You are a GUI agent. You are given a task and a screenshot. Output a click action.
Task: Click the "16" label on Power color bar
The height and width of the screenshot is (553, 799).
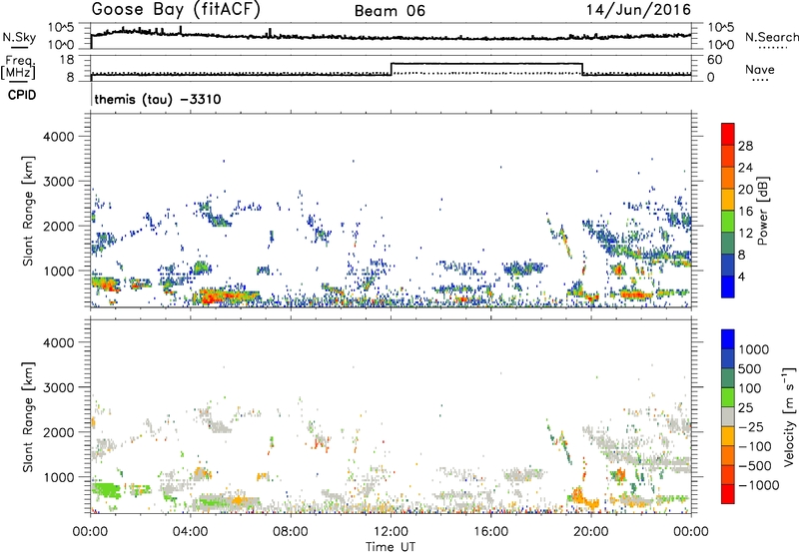coord(745,212)
